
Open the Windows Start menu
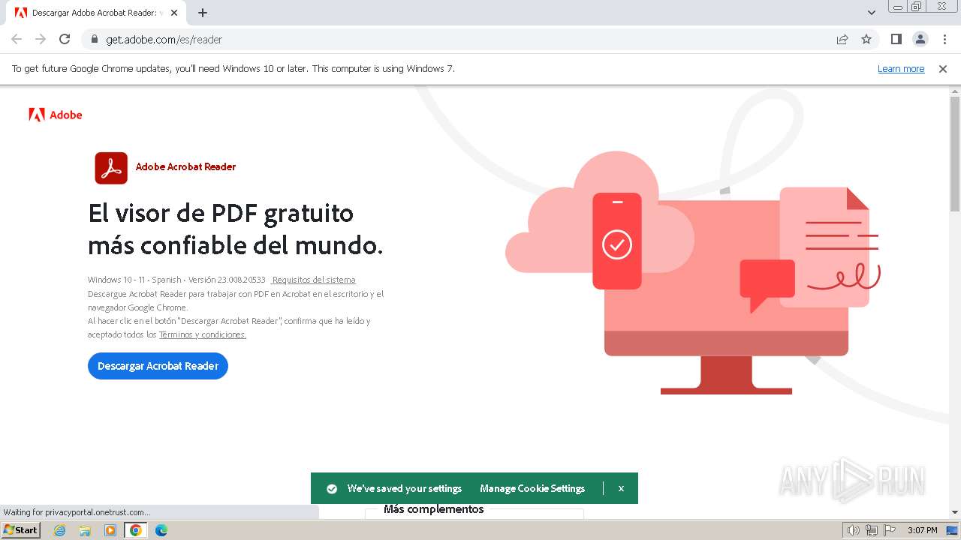[21, 529]
